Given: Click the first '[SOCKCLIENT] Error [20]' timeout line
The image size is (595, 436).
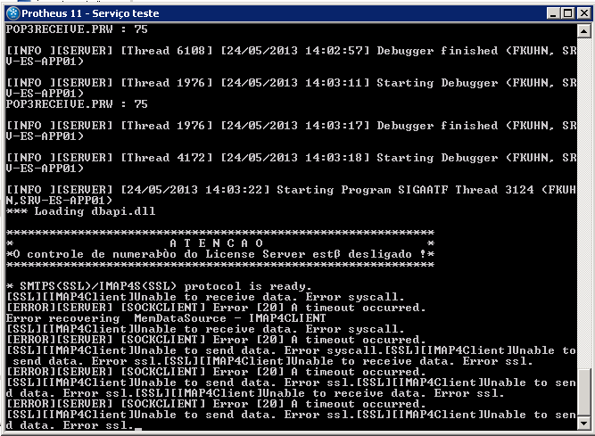Looking at the screenshot, I should pyautogui.click(x=216, y=308).
